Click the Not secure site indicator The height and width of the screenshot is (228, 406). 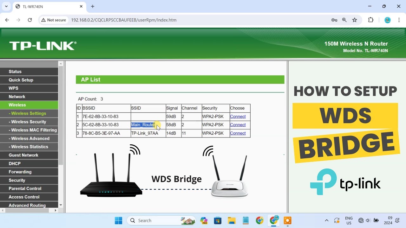tap(54, 20)
